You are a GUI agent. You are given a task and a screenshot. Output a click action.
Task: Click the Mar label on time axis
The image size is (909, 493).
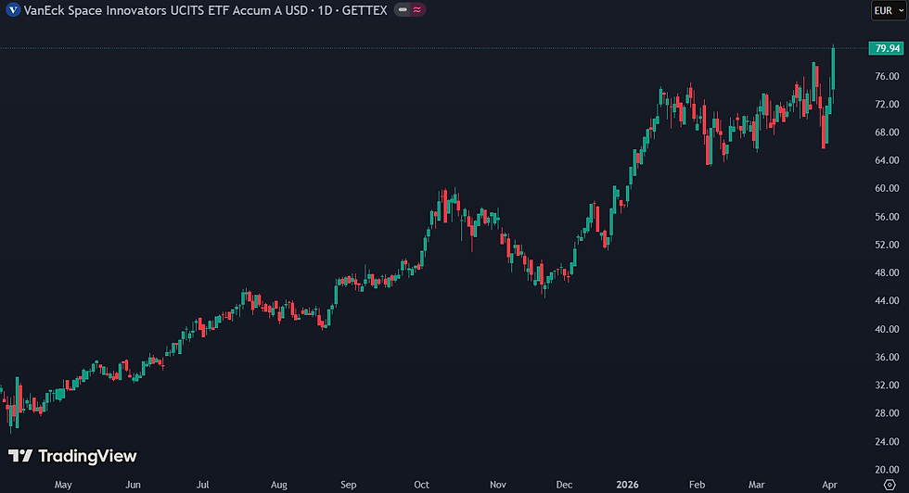[x=757, y=485]
